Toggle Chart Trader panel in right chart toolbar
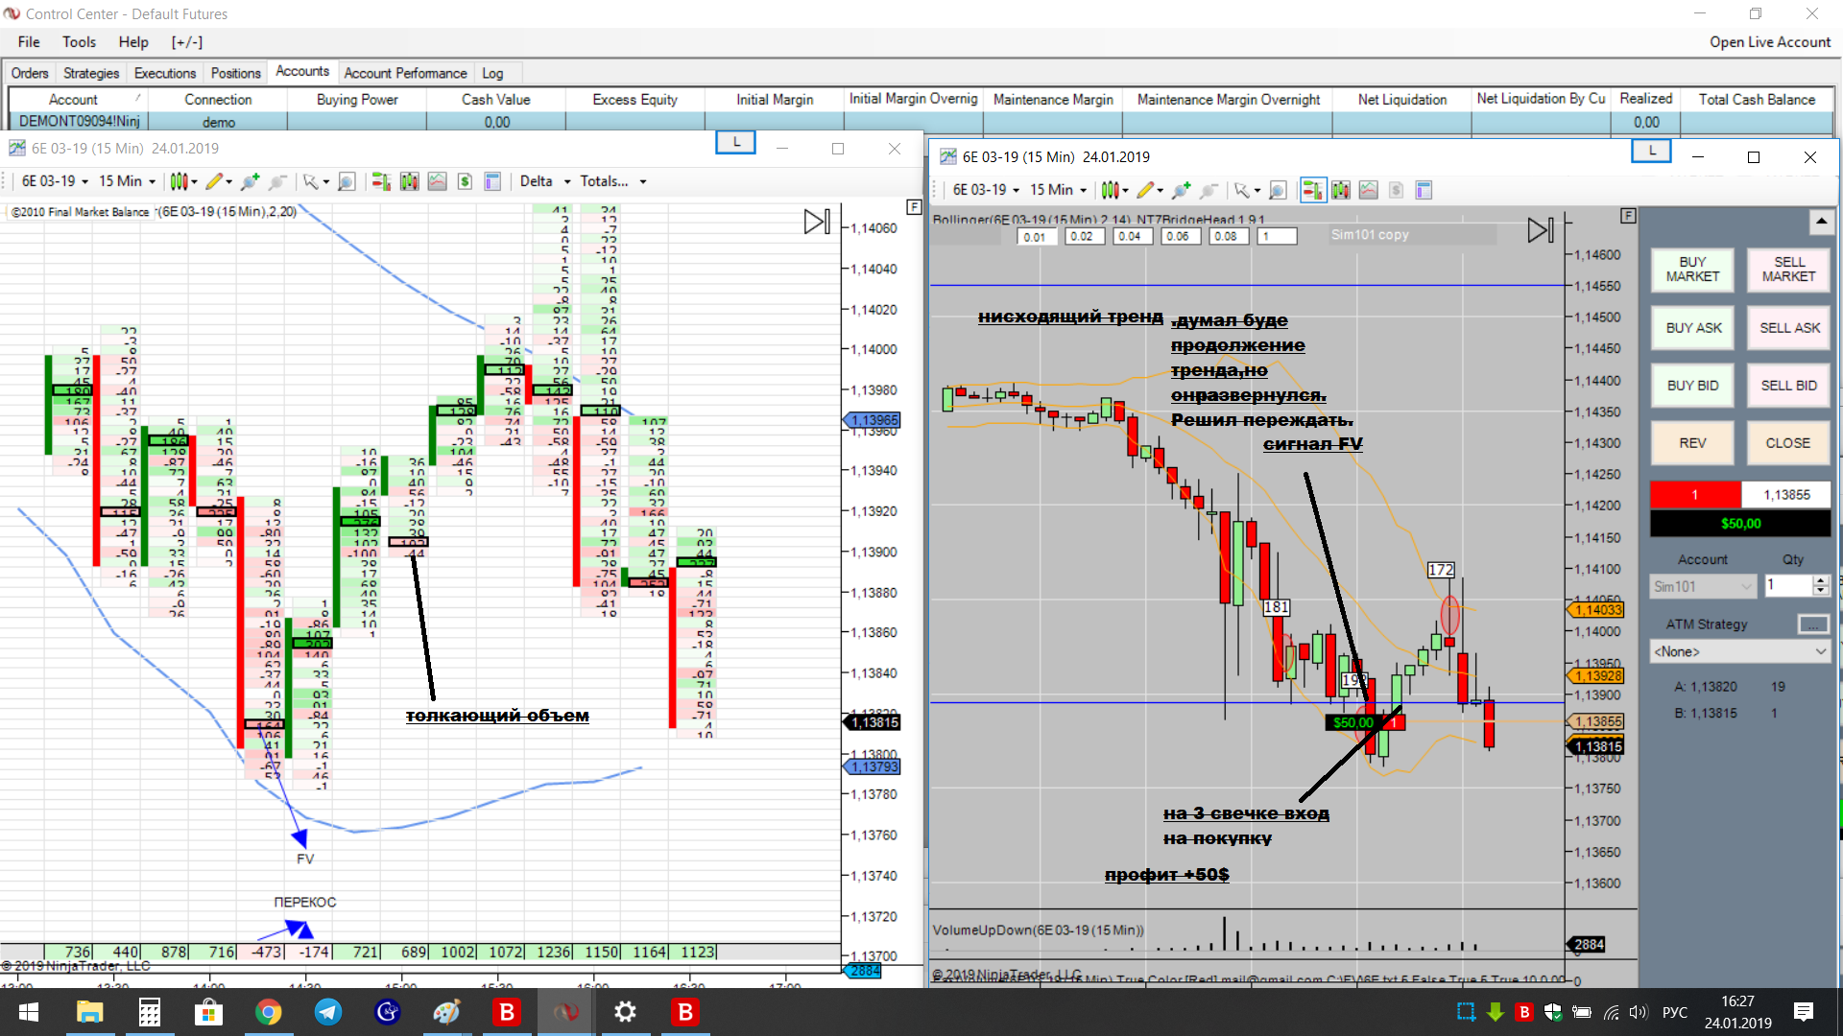1843x1036 pixels. 1312,190
